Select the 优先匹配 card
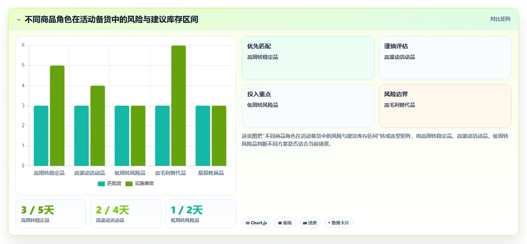This screenshot has height=244, width=527. pos(308,58)
